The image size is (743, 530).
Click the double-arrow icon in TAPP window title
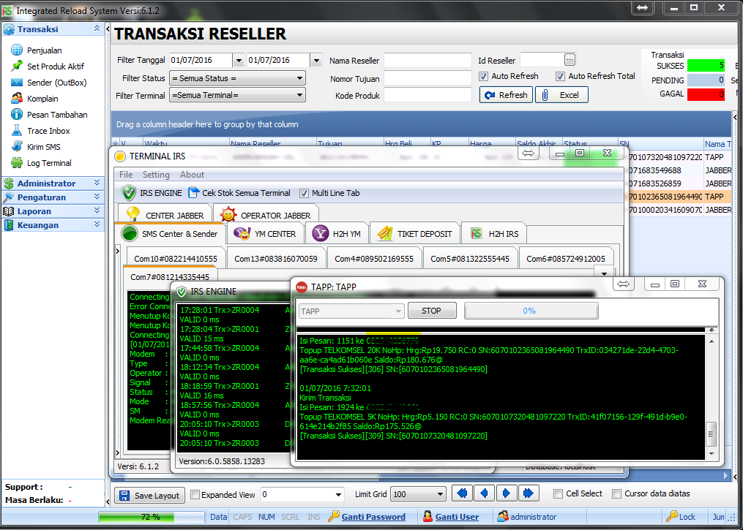[x=623, y=284]
